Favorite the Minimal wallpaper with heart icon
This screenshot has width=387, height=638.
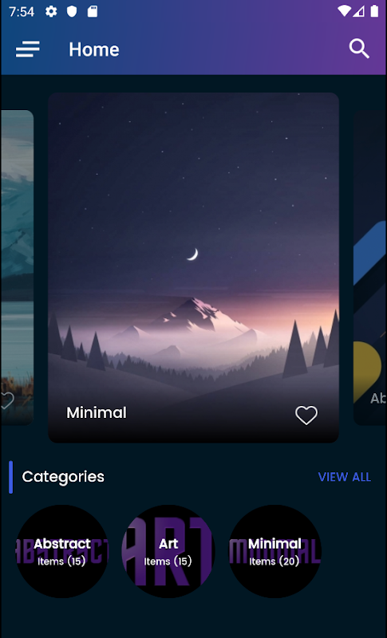(x=306, y=415)
